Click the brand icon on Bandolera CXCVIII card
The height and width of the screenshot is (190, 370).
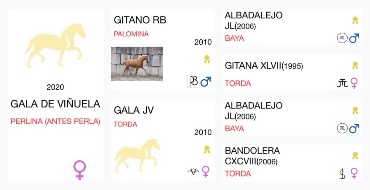(x=342, y=173)
